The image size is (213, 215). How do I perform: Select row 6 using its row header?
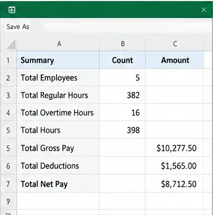click(x=8, y=166)
